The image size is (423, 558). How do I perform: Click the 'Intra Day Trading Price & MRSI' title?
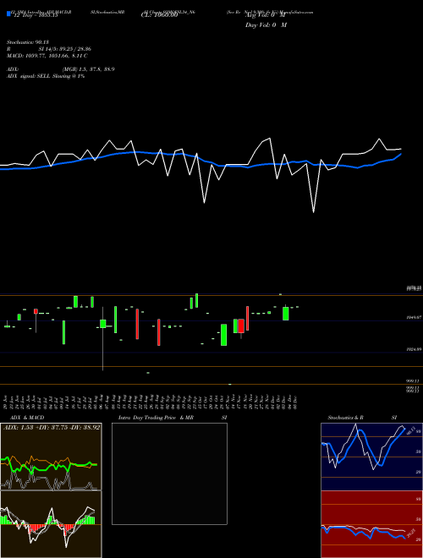pyautogui.click(x=173, y=418)
